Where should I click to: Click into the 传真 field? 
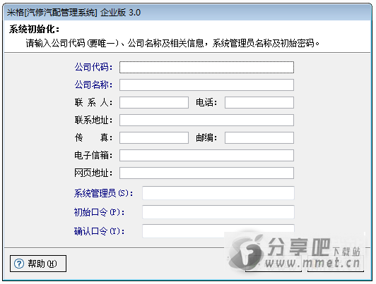154,137
